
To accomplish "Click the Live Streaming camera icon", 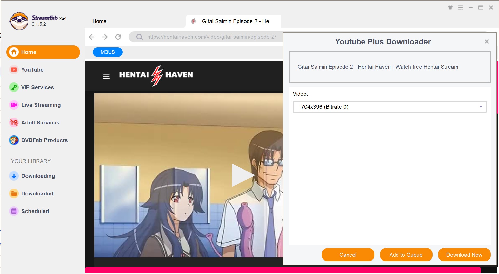I will (14, 105).
